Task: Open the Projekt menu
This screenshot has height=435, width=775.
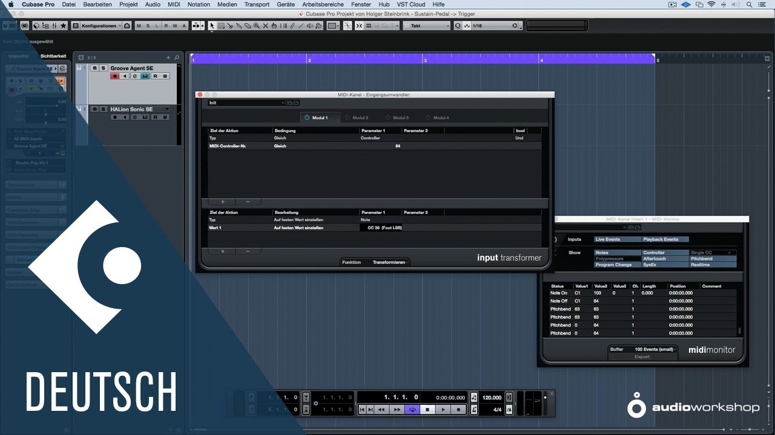Action: coord(128,4)
